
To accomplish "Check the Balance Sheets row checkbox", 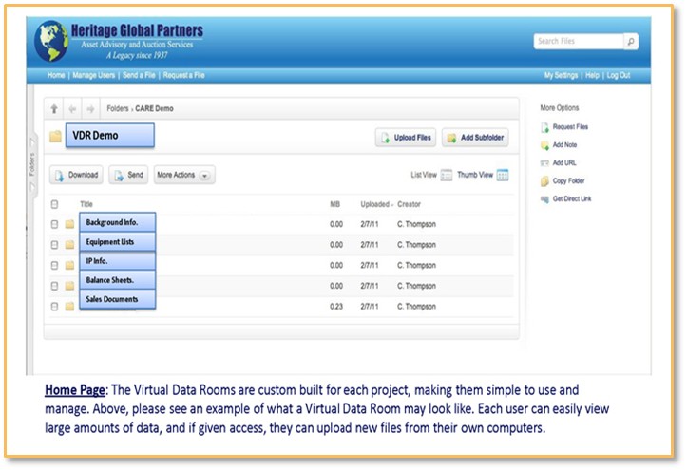I will pyautogui.click(x=54, y=286).
